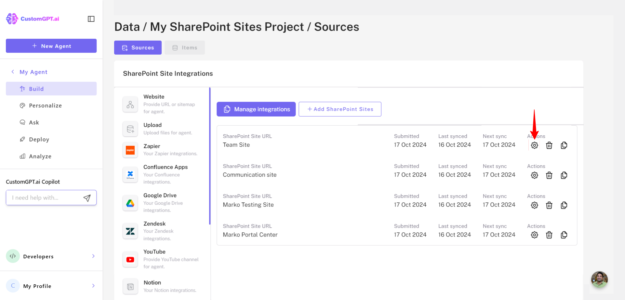Open the Analyze menu item

(40, 156)
